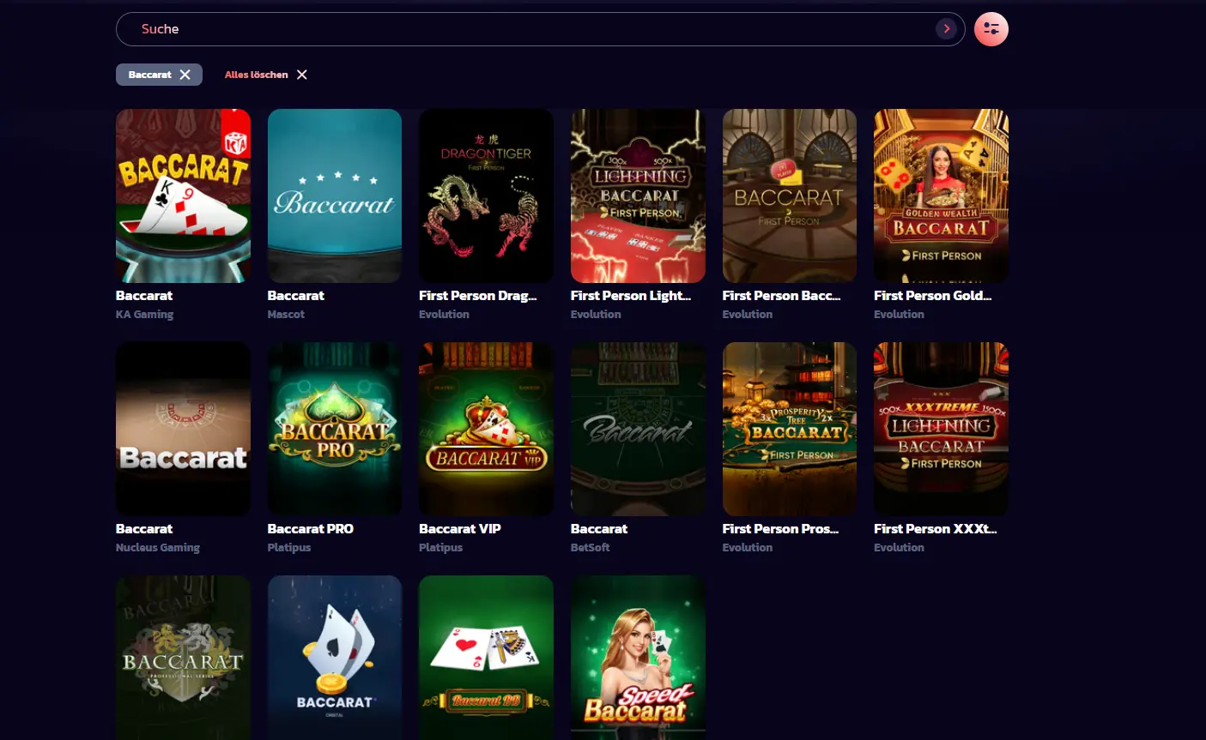Click Platipus label under Baccarat PRO
This screenshot has width=1206, height=740.
point(289,548)
